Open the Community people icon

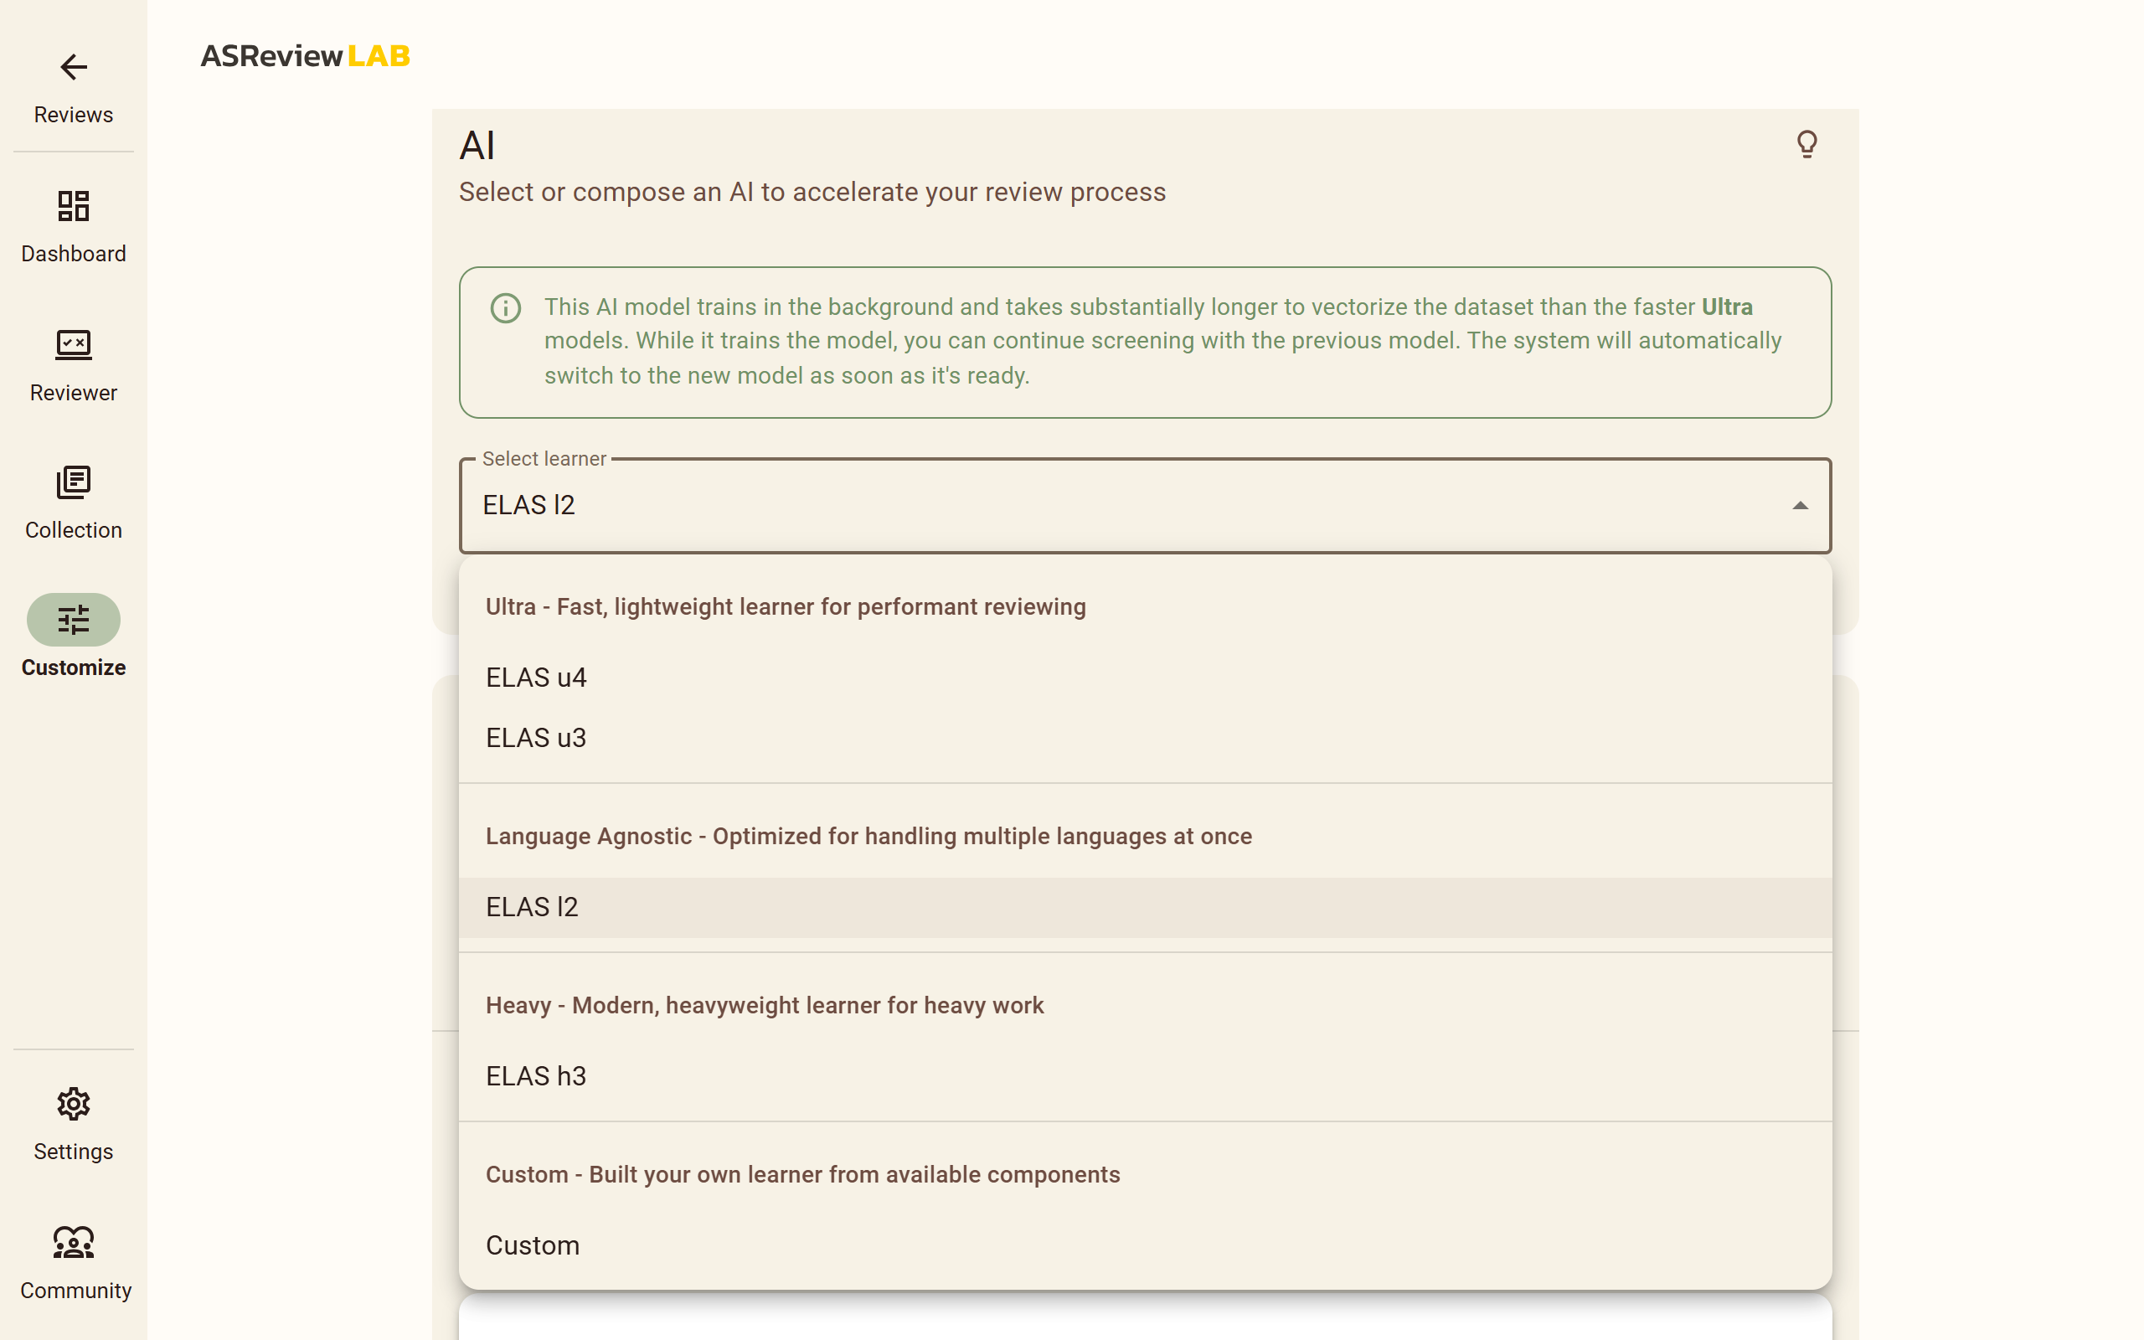74,1243
